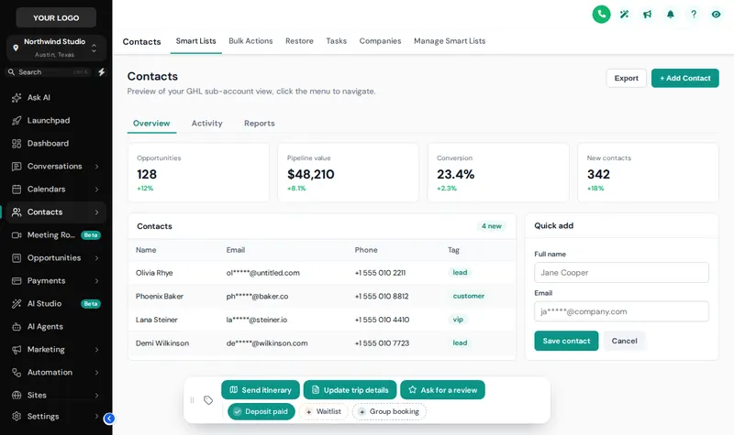Open Launchpad from the sidebar
This screenshot has height=435, width=734.
56,120
